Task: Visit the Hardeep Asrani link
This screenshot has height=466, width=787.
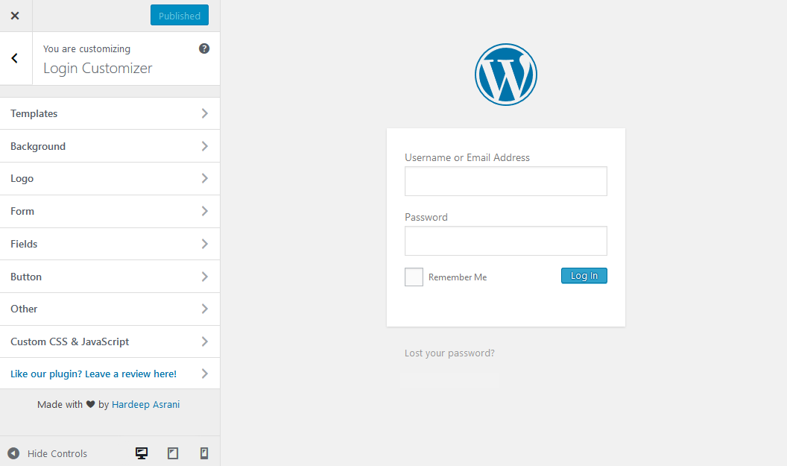Action: [145, 404]
